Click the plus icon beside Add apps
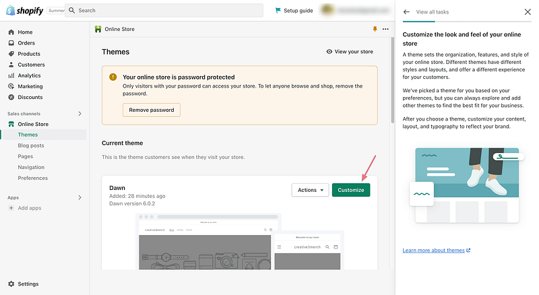Screen dimensions: 539x295 pos(11,208)
